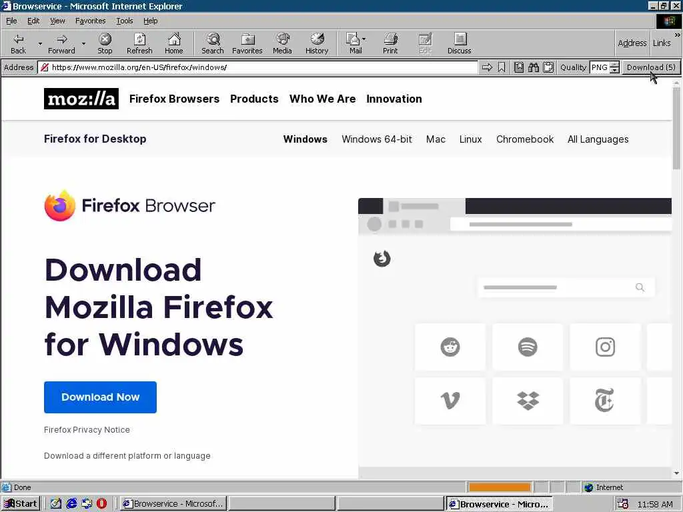The height and width of the screenshot is (512, 683).
Task: Open the Favorites menu
Action: [90, 21]
